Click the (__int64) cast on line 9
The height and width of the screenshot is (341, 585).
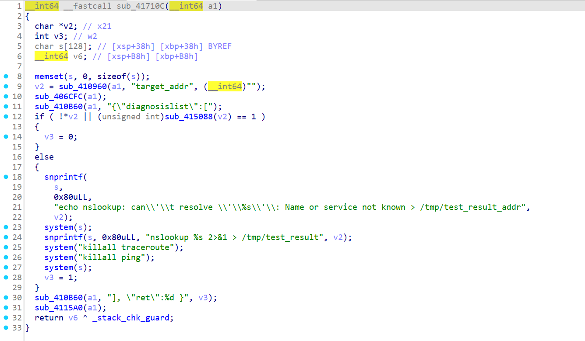[224, 87]
